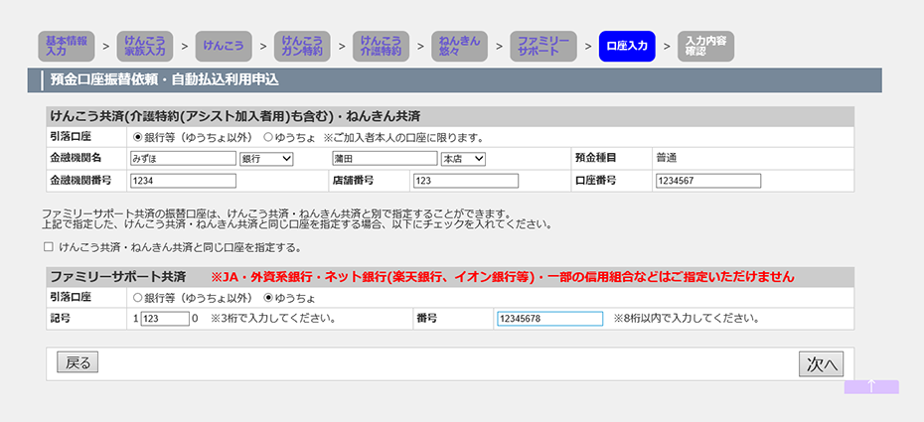Select 銀行等 radio in the けんこう共済 section
This screenshot has width=924, height=422.
(x=138, y=137)
